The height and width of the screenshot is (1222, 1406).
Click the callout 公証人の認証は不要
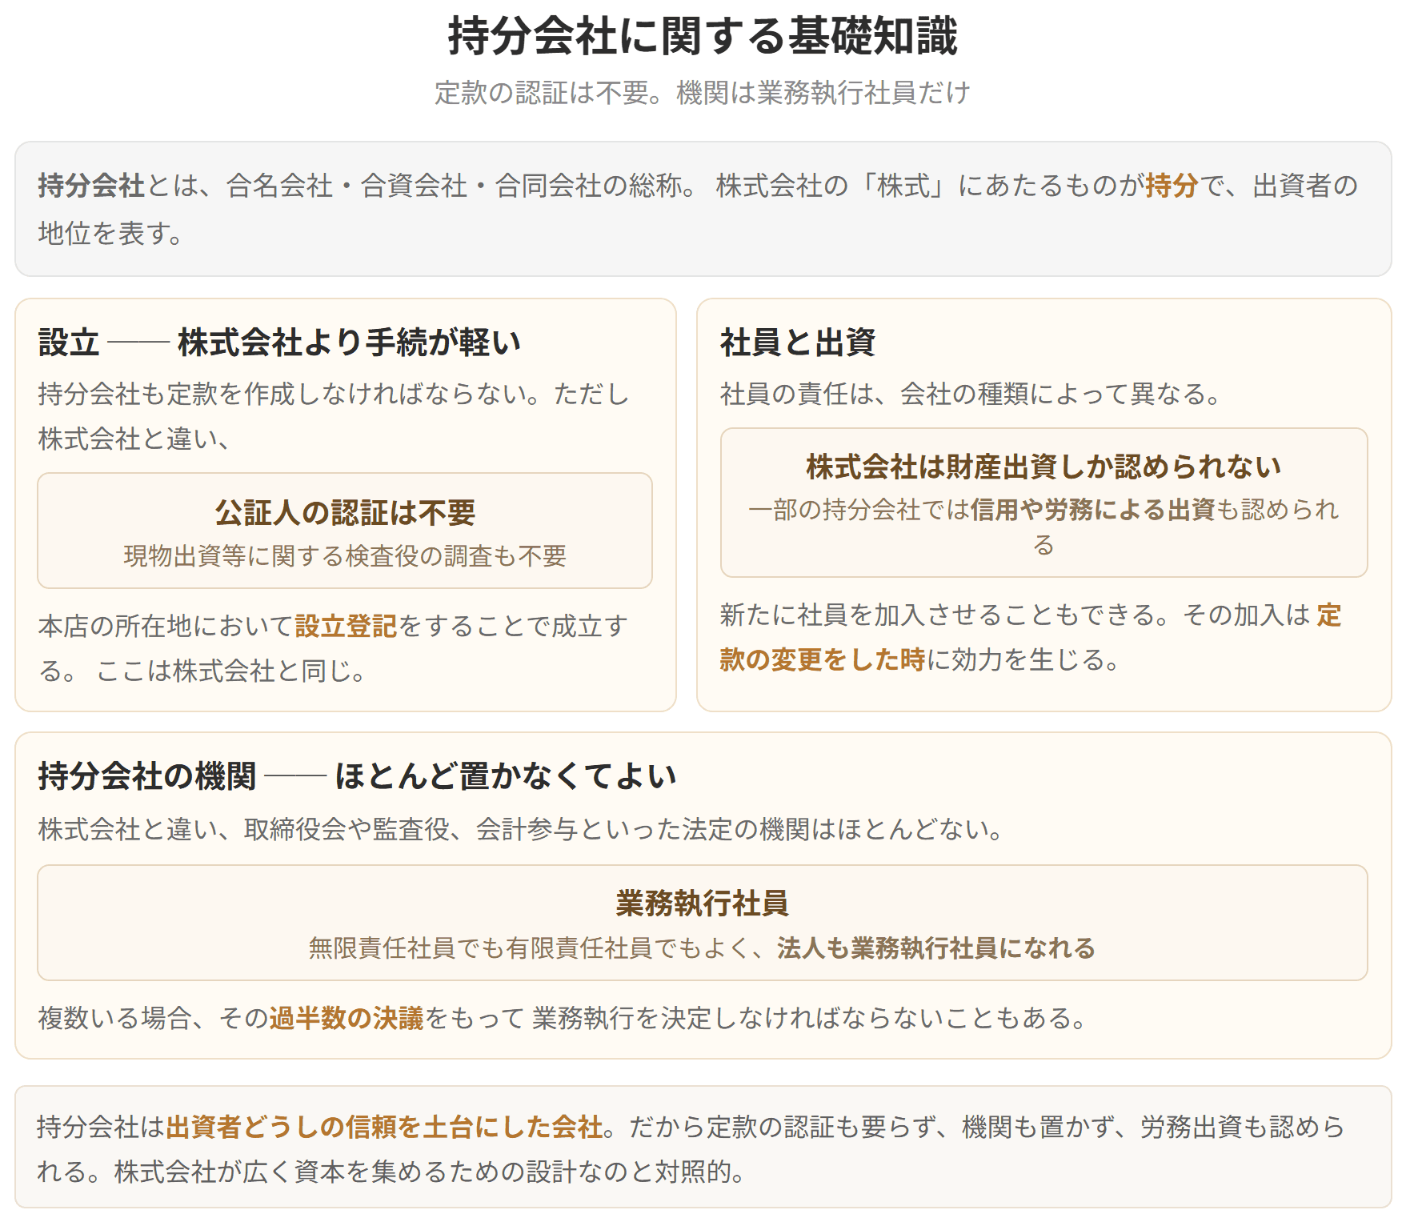[x=345, y=513]
